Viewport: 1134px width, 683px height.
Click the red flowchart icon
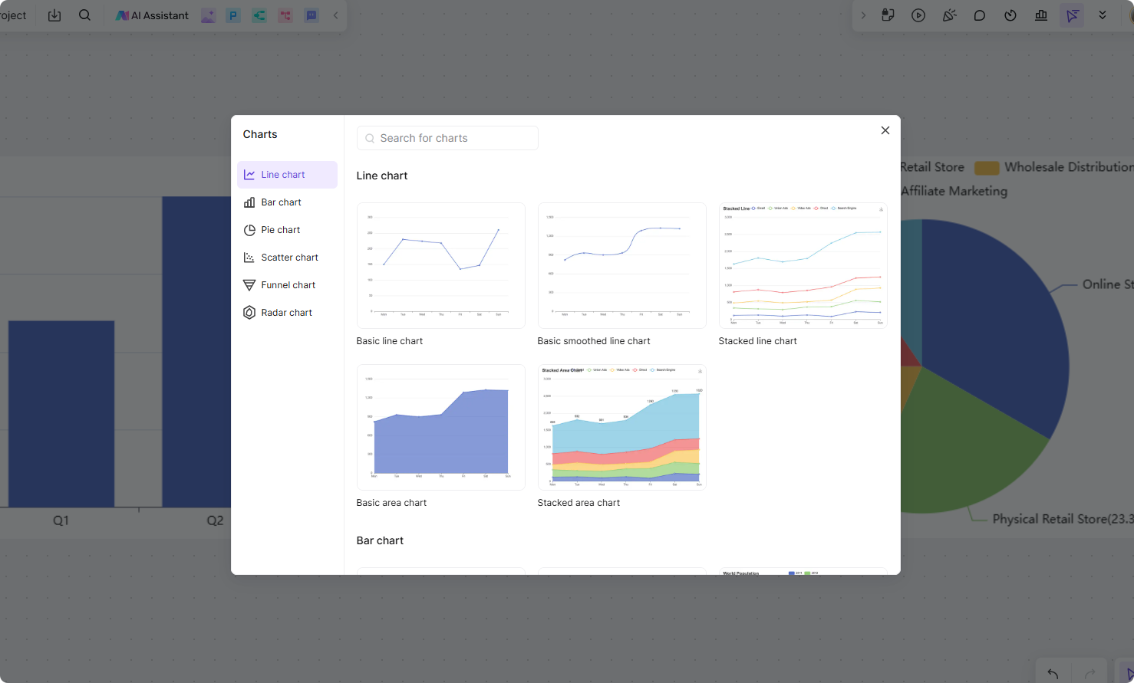tap(285, 15)
